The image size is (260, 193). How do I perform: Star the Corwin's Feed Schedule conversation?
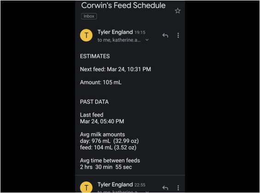[x=178, y=11]
